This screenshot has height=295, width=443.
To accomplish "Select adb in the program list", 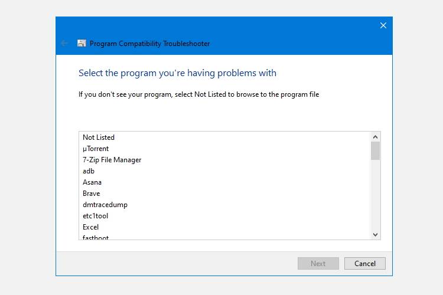I will click(x=89, y=171).
